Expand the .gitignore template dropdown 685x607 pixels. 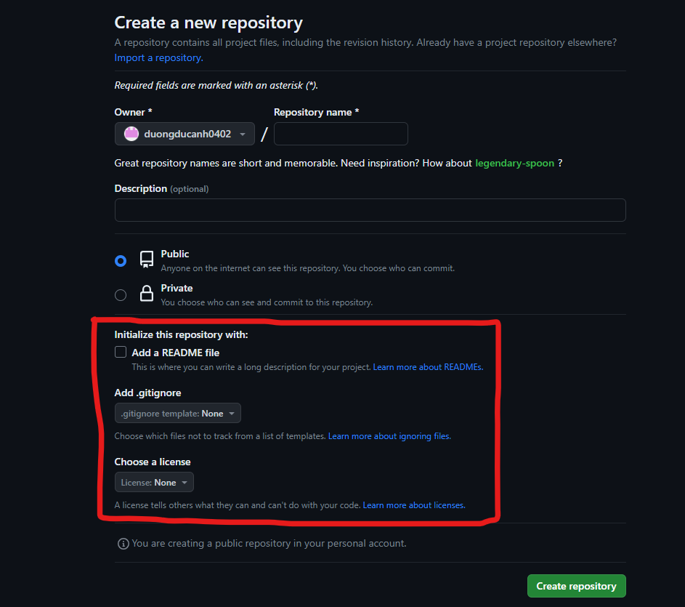tap(178, 414)
